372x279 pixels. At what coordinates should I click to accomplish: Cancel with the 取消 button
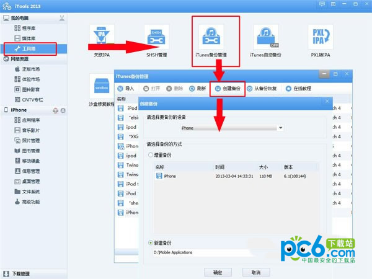click(256, 272)
